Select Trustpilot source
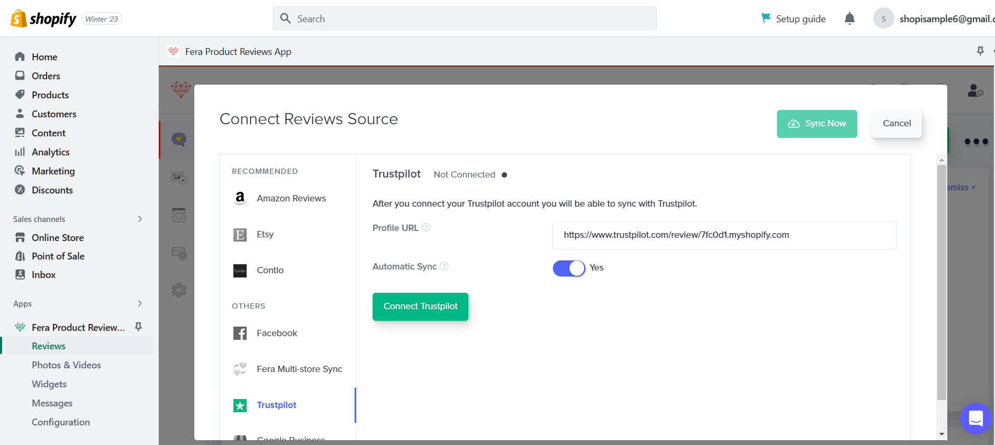The height and width of the screenshot is (445, 995). click(x=276, y=405)
